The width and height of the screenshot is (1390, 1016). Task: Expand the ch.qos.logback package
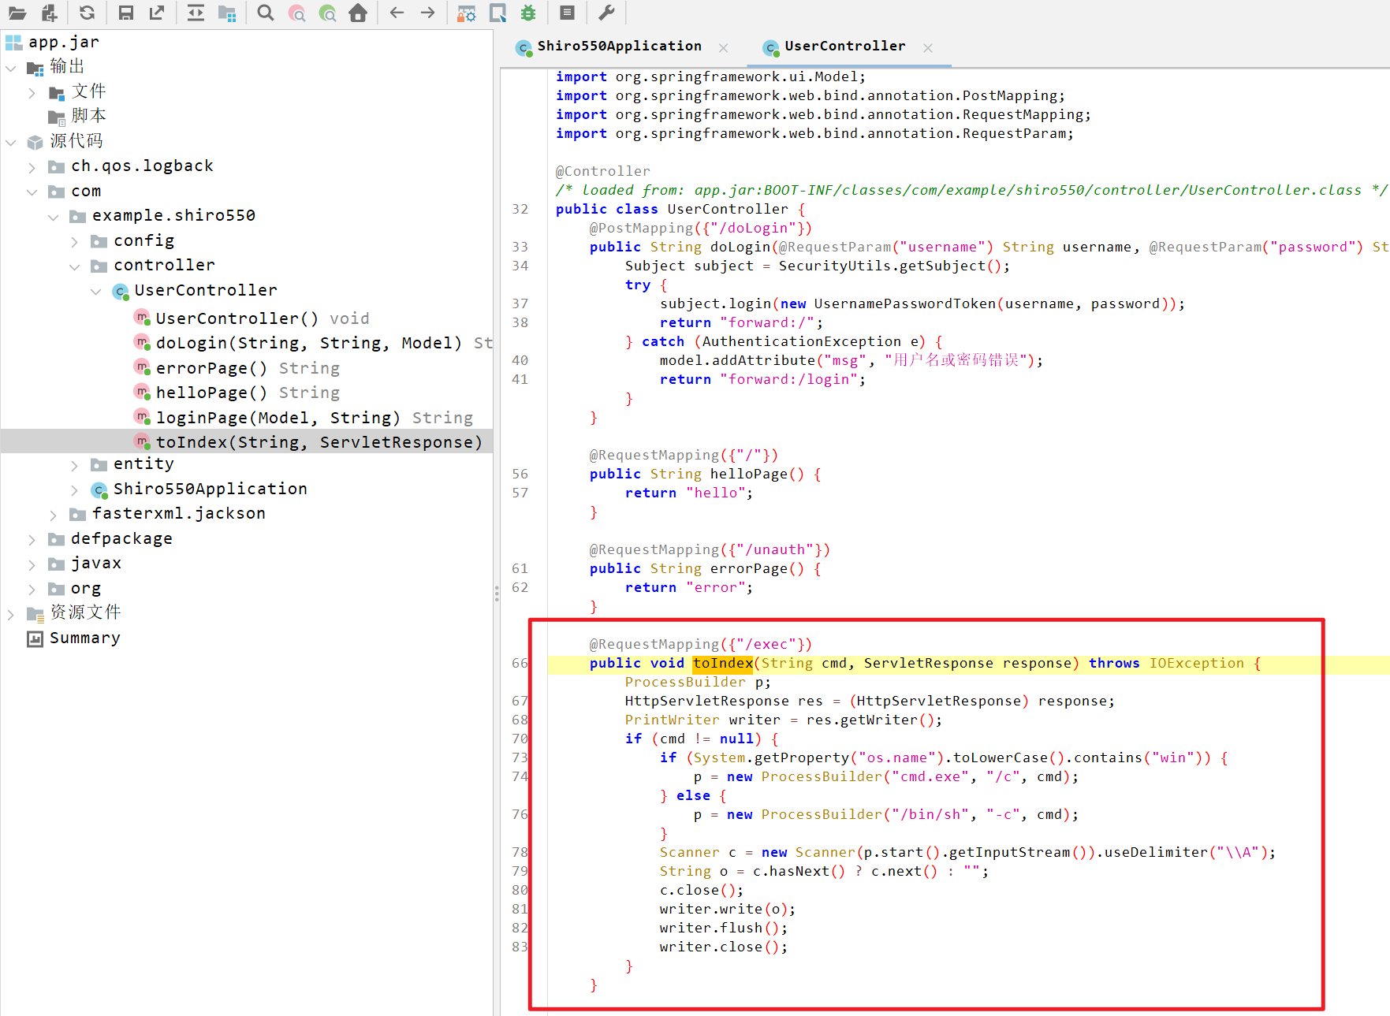point(32,167)
